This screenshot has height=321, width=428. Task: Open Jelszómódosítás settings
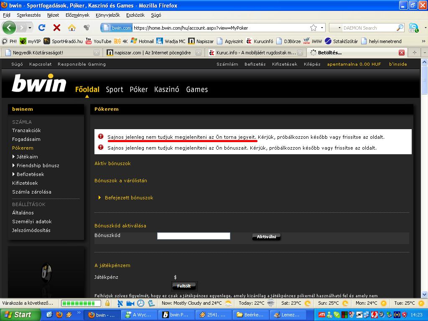click(31, 230)
